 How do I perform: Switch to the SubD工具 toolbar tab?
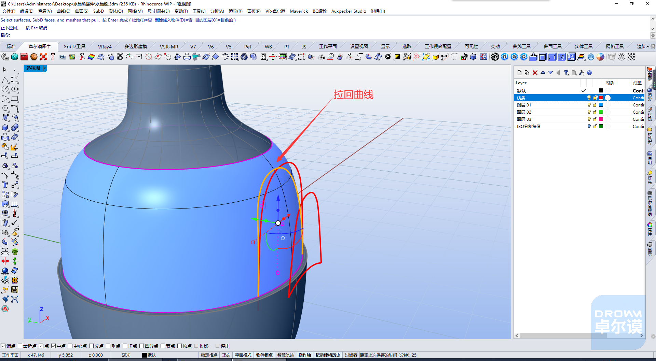74,46
